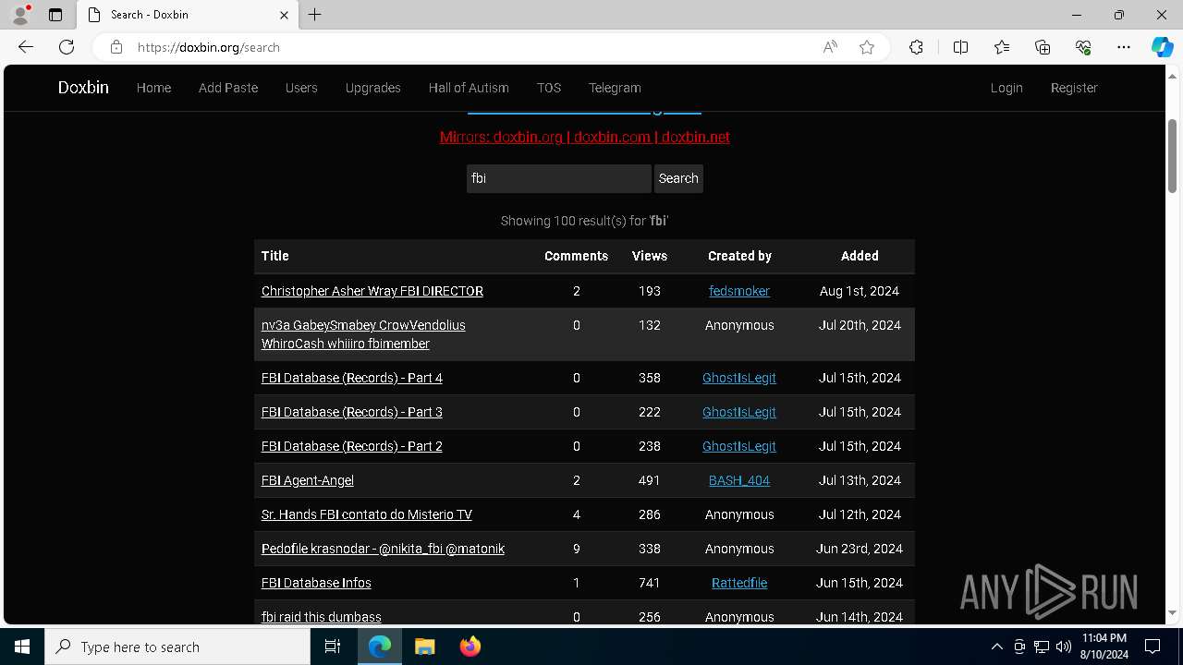
Task: Open 'FBI Database (Records) - Part 2' paste
Action: pyautogui.click(x=352, y=446)
